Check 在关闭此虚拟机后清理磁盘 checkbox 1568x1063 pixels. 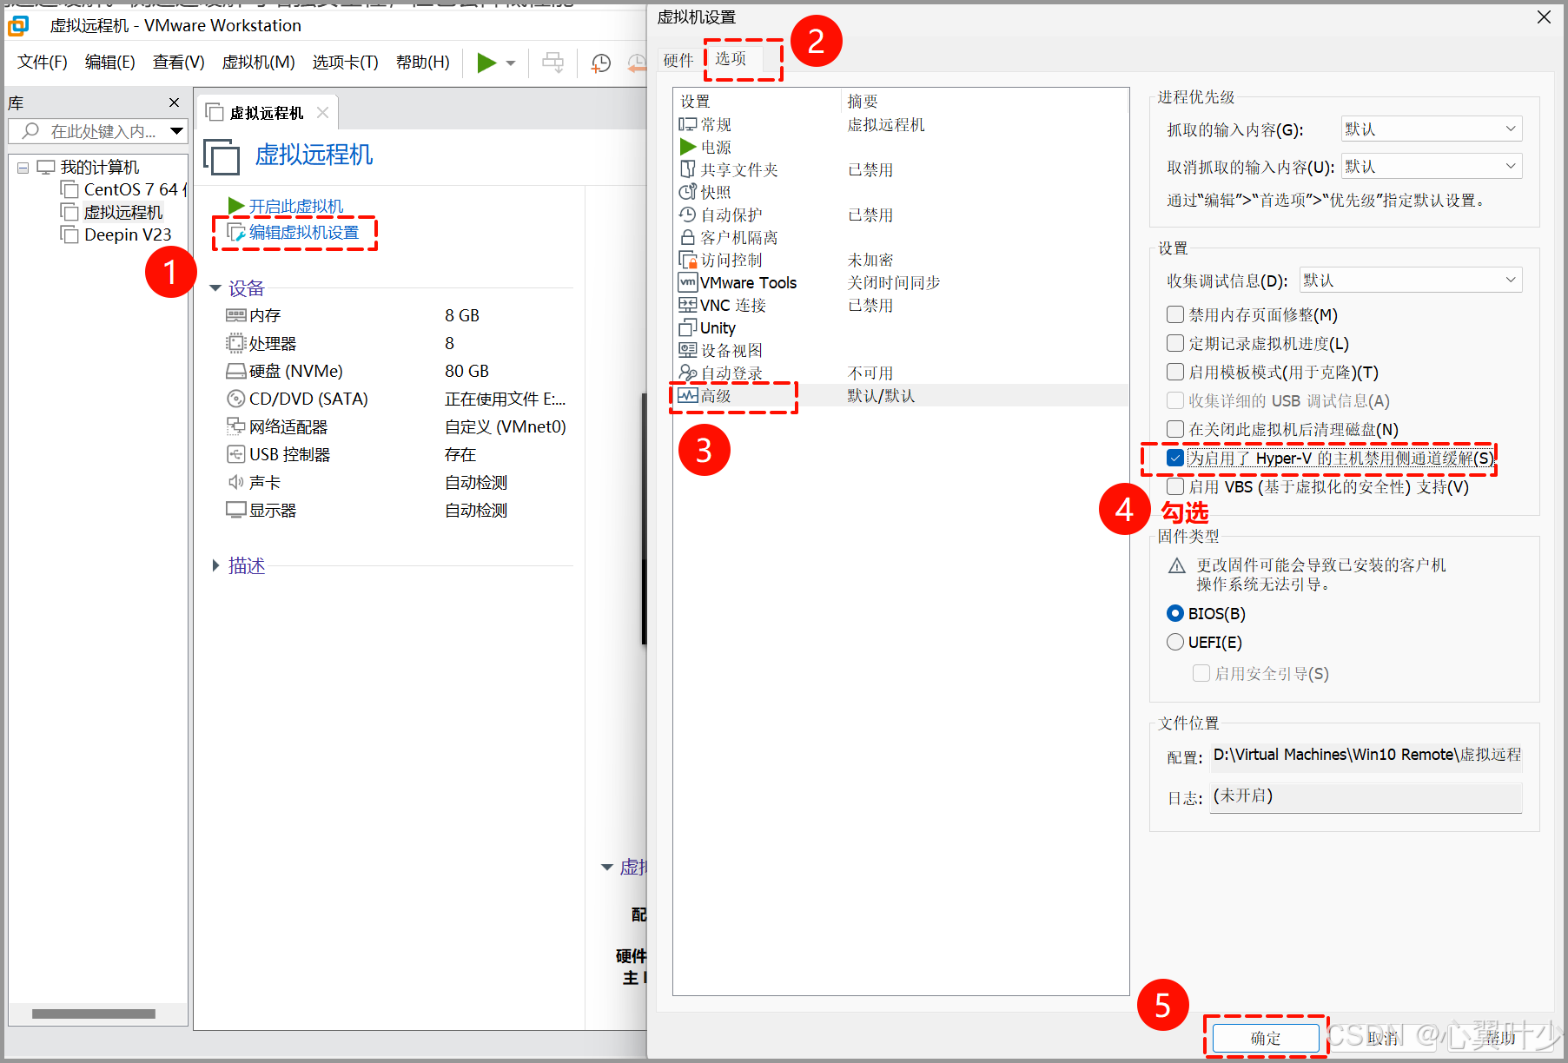click(1175, 429)
